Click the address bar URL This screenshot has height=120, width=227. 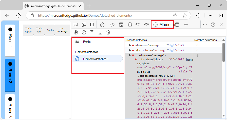(x=85, y=15)
